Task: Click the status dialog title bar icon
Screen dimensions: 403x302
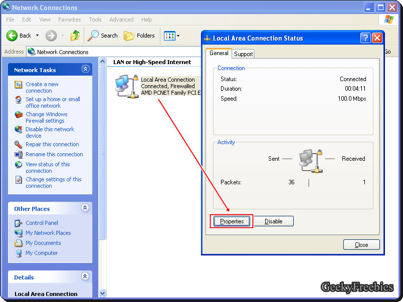Action: click(207, 38)
